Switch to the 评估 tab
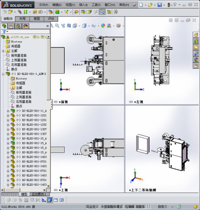The height and width of the screenshot is (210, 200). click(x=51, y=19)
